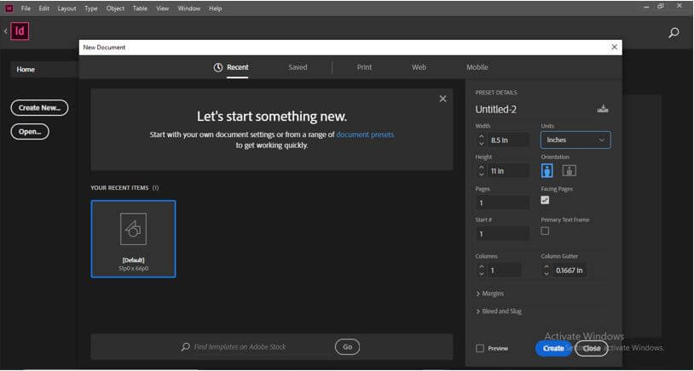
Task: Click the Columns value field
Action: 504,271
